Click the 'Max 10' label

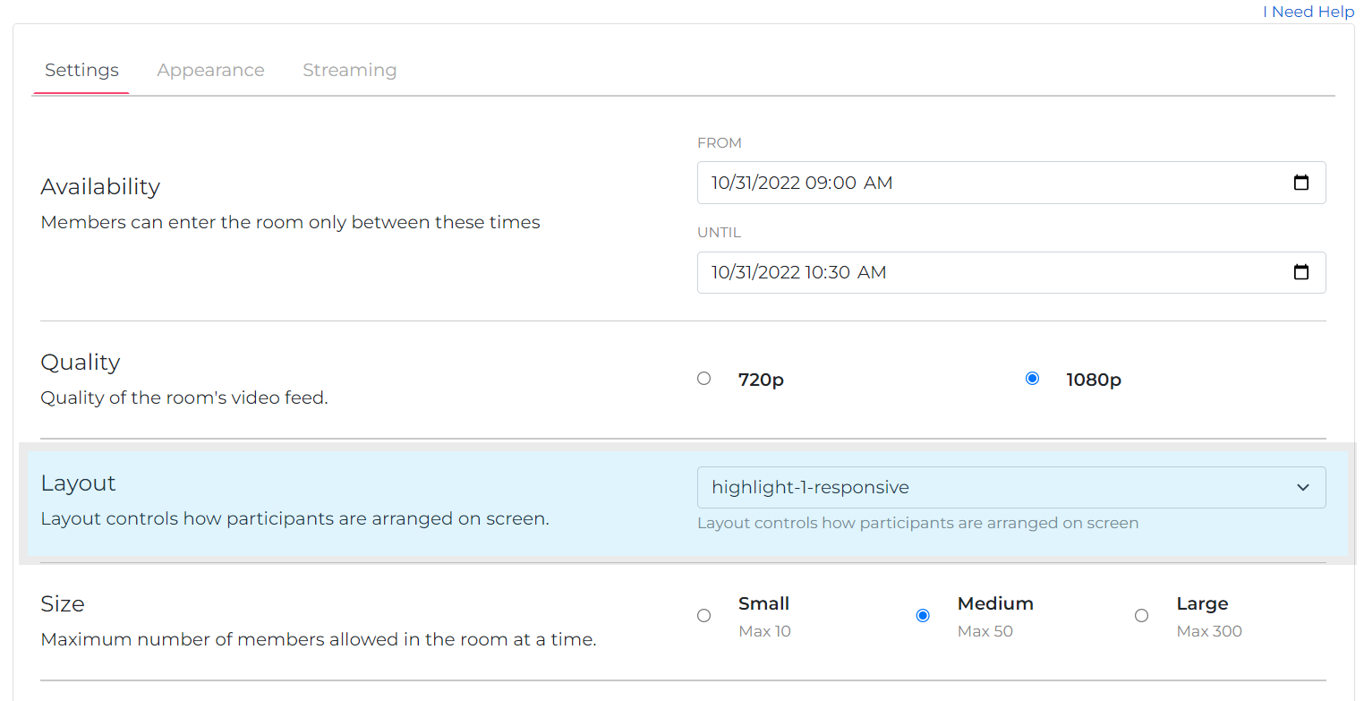click(x=765, y=631)
